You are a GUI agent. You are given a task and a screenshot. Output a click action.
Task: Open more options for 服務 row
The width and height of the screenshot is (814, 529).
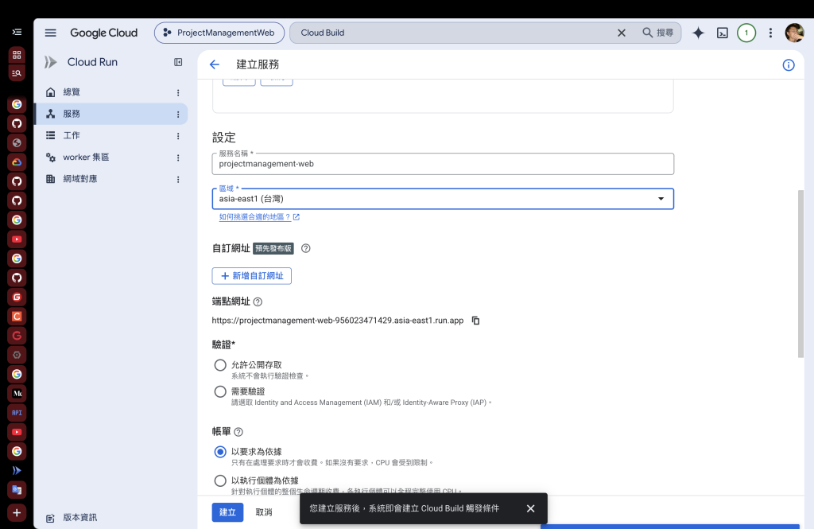pyautogui.click(x=178, y=115)
